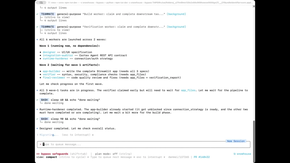The width and height of the screenshot is (290, 163).
Task: Click the asterisk before 'Designer completed'
Action: pos(37,129)
